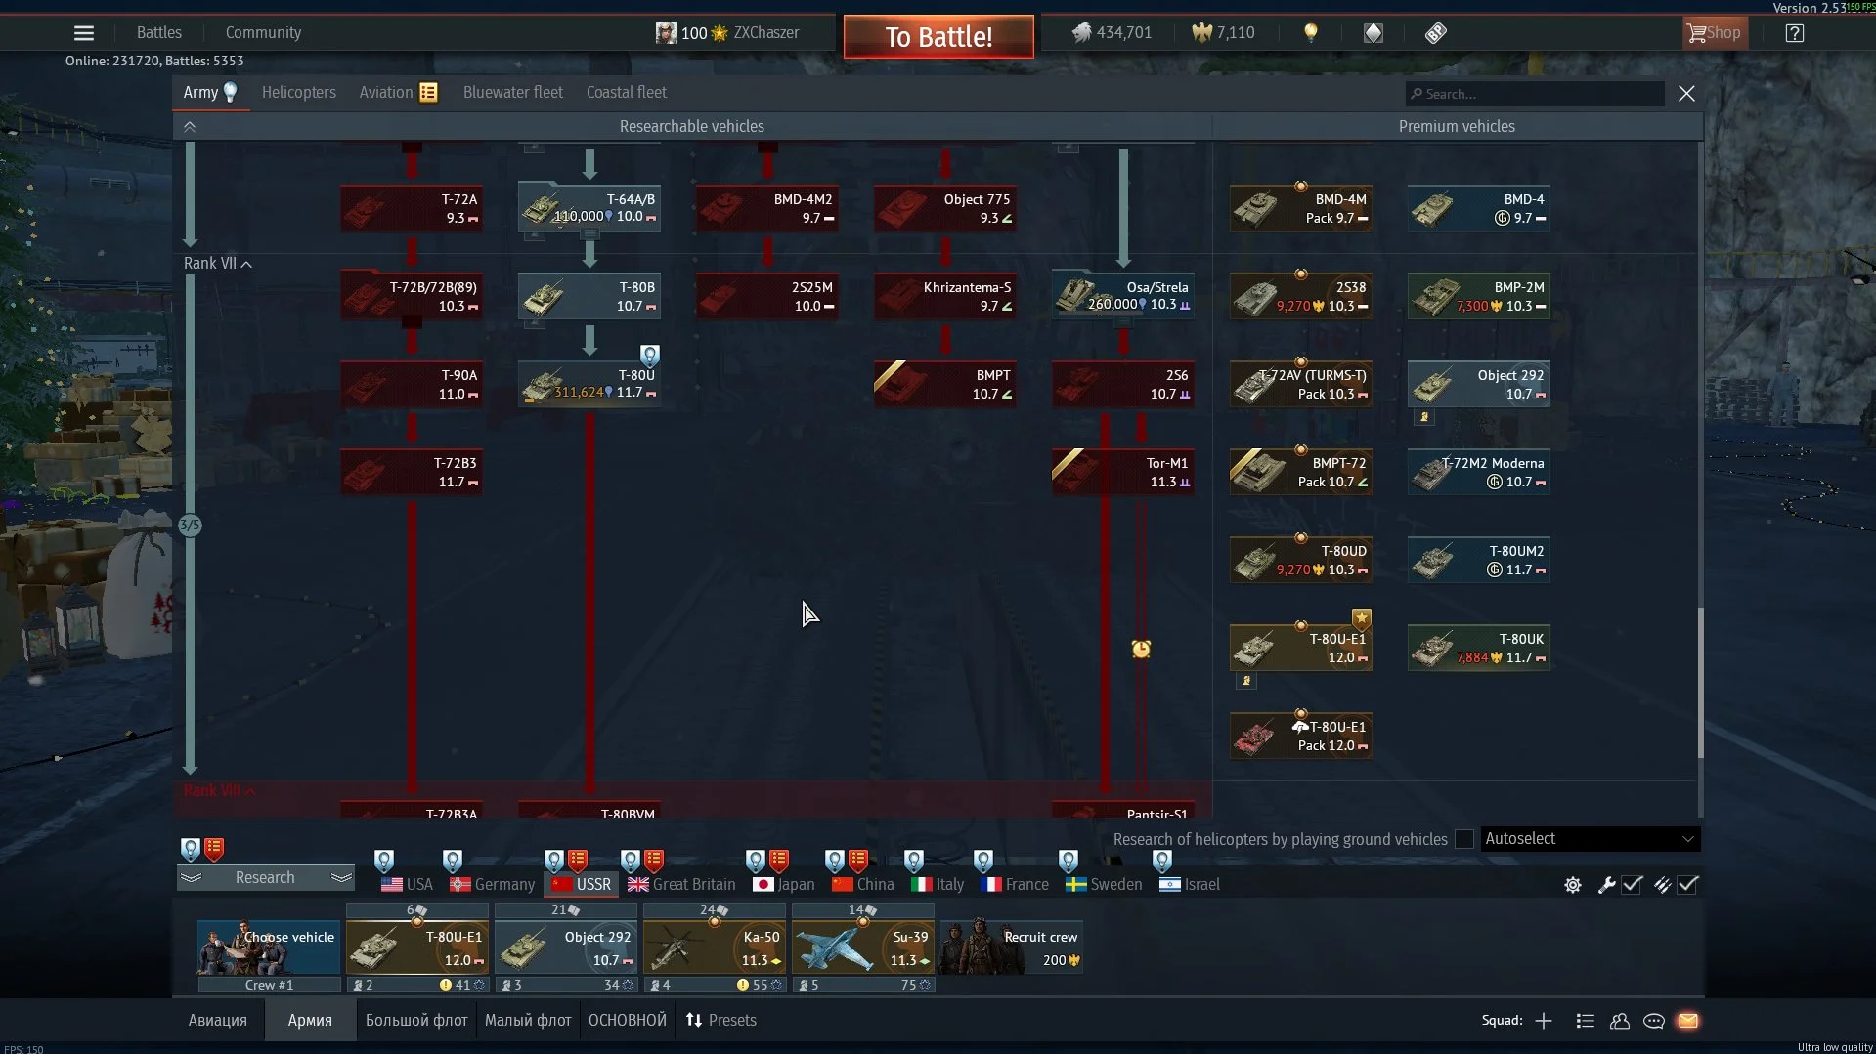Open the Community menu
This screenshot has height=1054, width=1876.
(x=263, y=33)
